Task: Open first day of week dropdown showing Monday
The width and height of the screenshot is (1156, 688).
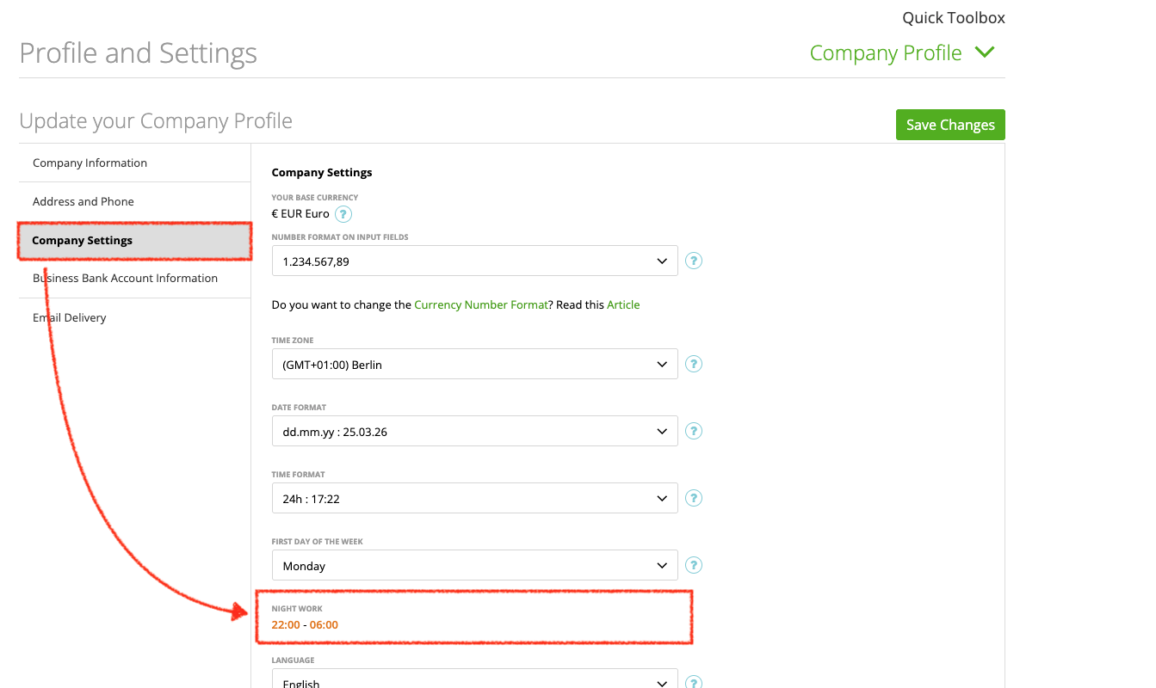Action: (474, 565)
